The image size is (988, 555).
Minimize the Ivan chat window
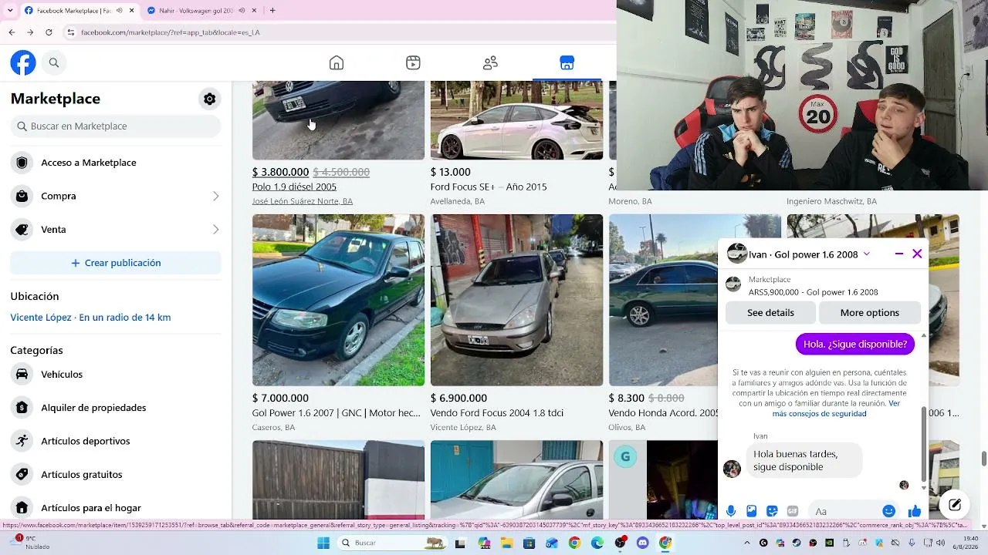[x=899, y=254]
